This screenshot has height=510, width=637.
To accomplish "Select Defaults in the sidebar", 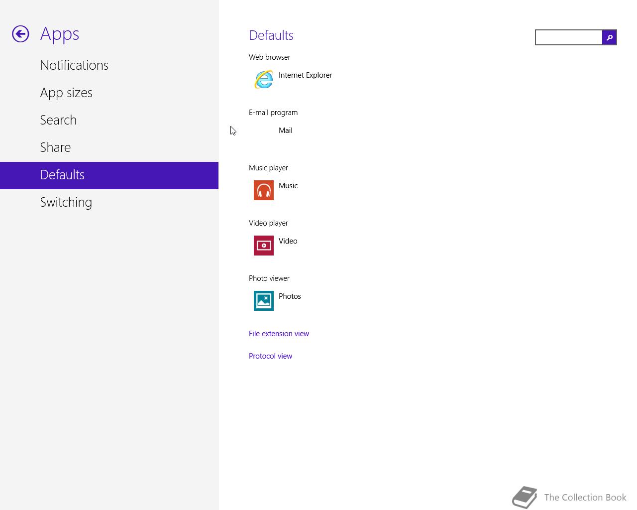I will point(109,175).
